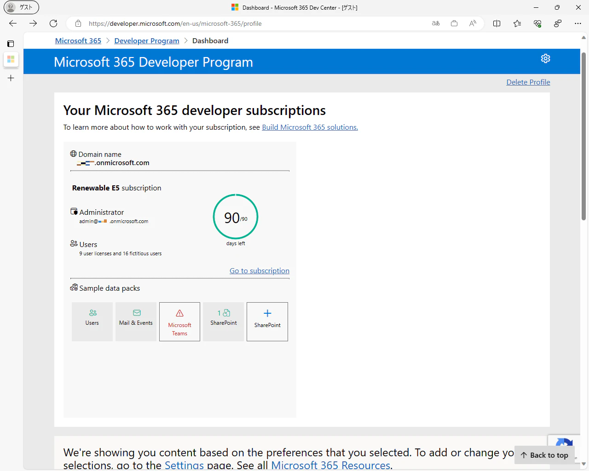Open the profile sharing icon in toolbar
Viewport: 589px width, 471px height.
click(x=558, y=23)
